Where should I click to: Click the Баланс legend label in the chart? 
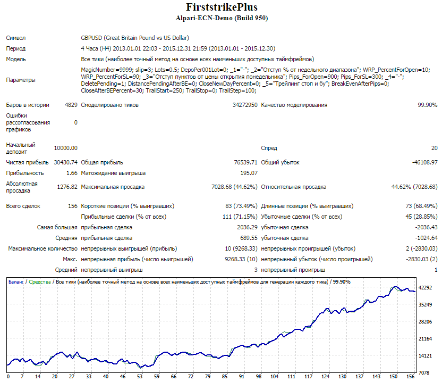tap(16, 282)
